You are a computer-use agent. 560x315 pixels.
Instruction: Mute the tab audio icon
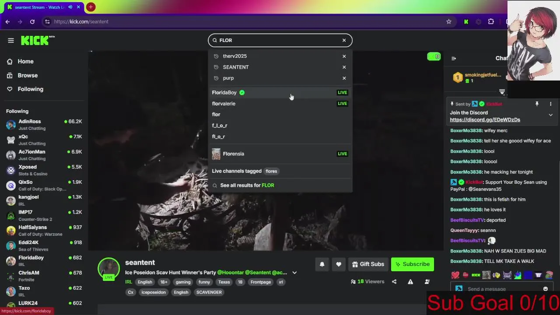(x=70, y=7)
